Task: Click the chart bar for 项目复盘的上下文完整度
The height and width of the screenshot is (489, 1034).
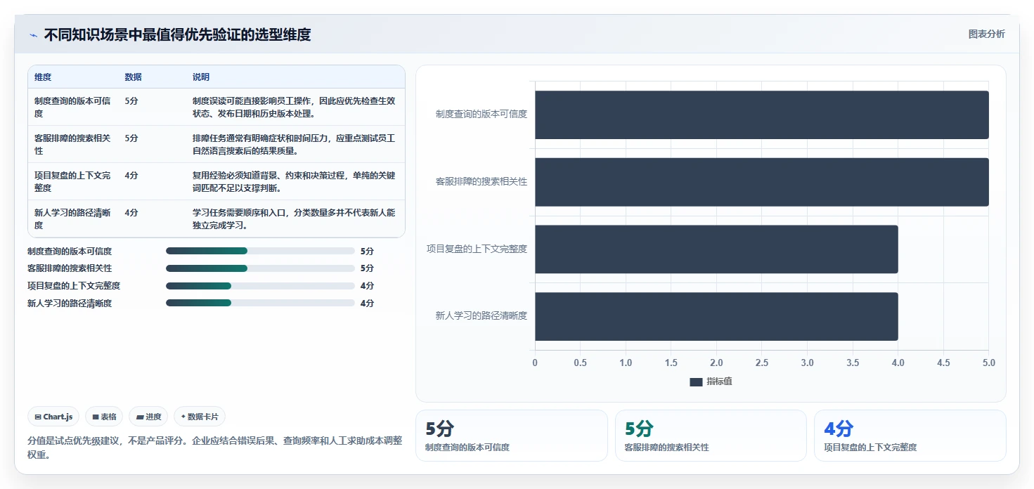Action: [716, 249]
